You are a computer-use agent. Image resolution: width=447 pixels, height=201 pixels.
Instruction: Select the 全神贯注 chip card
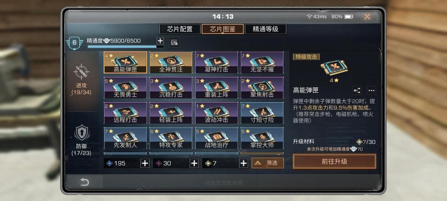click(x=171, y=63)
